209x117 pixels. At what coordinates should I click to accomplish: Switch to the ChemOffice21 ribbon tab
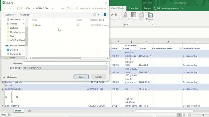[118, 8]
